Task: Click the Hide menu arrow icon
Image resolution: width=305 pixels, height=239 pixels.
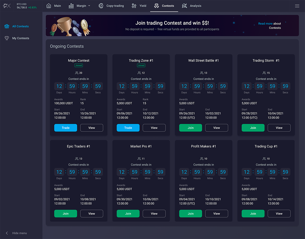Action: coord(7,233)
